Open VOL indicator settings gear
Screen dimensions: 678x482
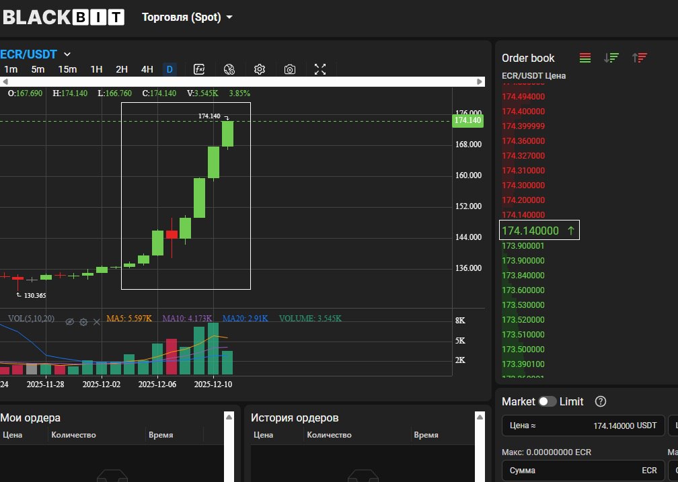coord(83,322)
